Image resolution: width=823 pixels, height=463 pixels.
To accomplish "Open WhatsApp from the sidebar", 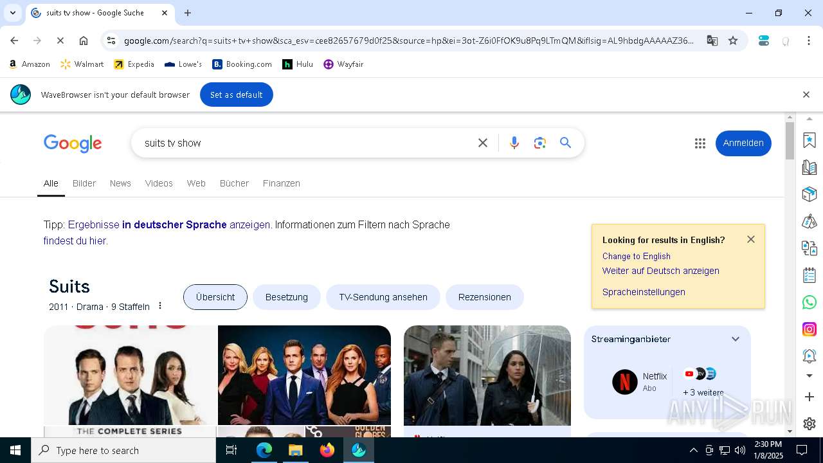I will tap(809, 302).
